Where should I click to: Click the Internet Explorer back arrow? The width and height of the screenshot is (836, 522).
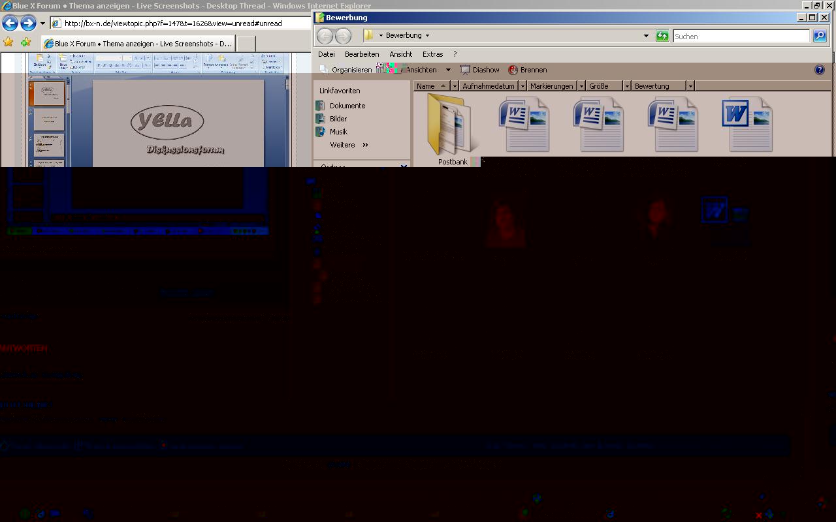10,23
